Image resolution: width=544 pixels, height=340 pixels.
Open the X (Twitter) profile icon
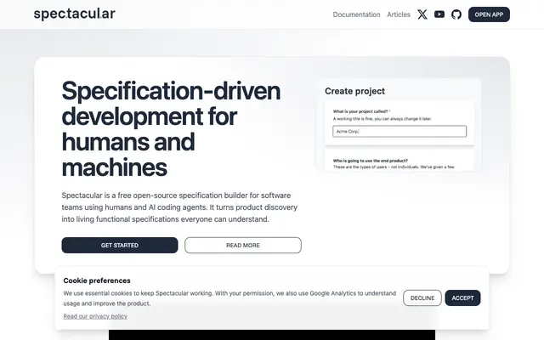pyautogui.click(x=422, y=14)
